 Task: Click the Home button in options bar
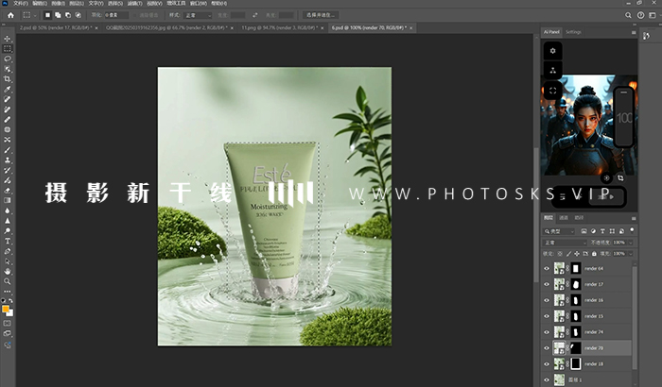click(10, 15)
